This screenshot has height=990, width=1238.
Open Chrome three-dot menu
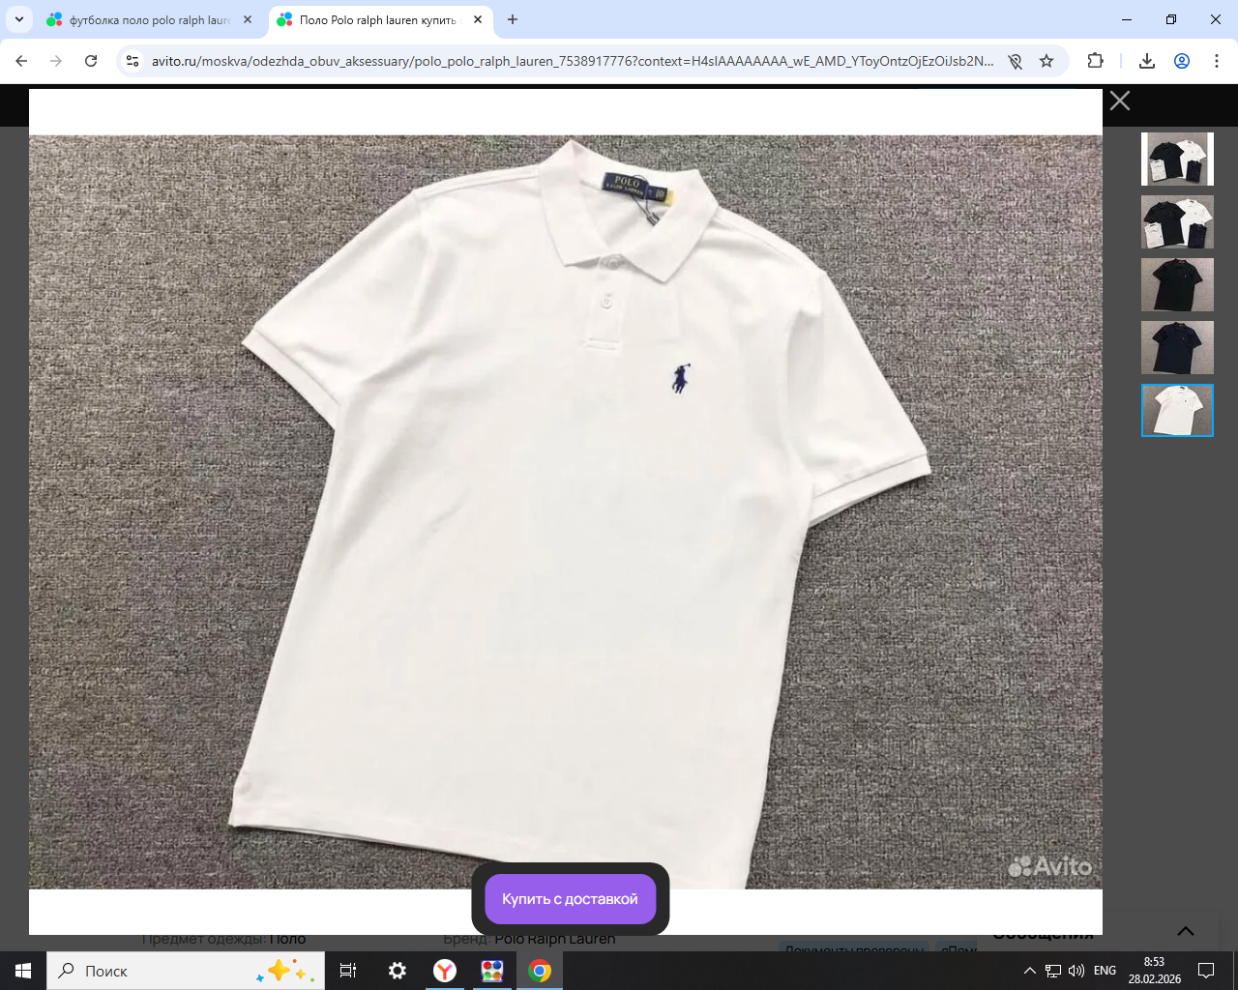[x=1216, y=61]
